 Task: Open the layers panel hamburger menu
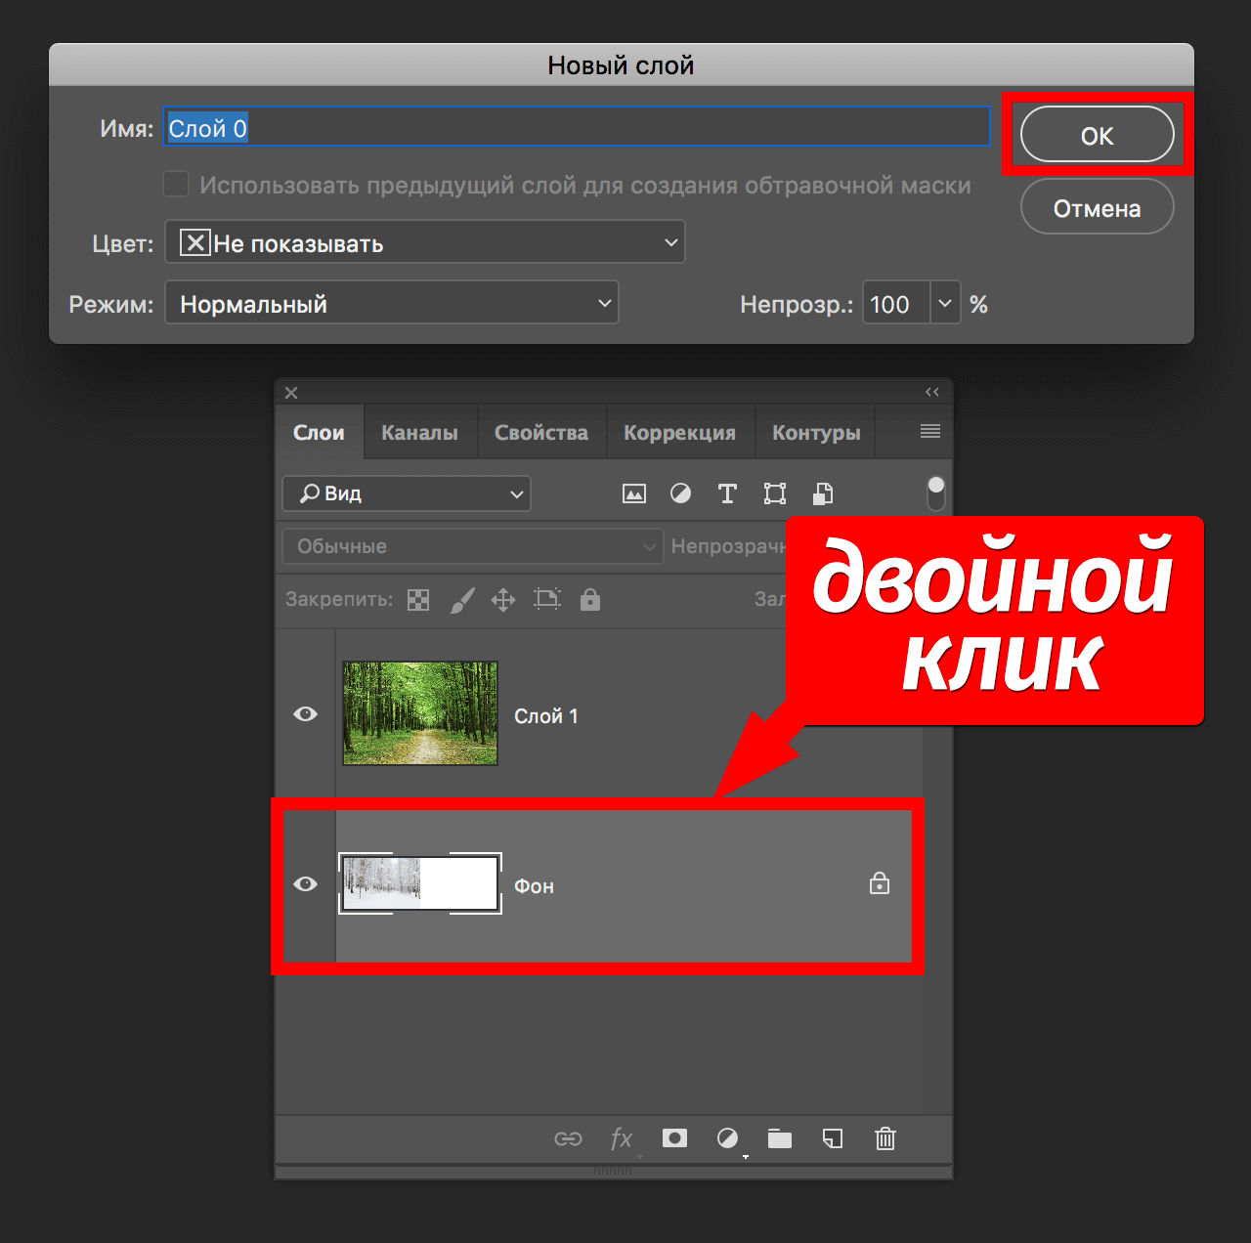(x=930, y=431)
